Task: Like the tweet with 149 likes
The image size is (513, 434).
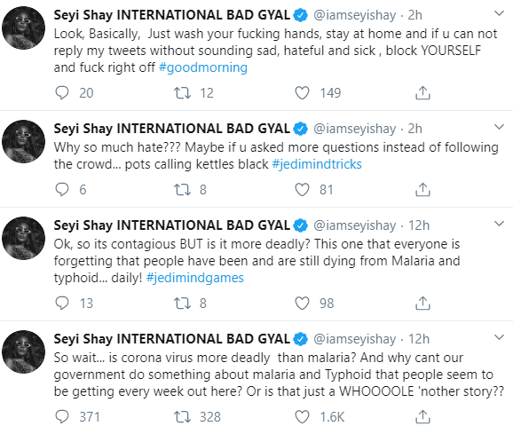Action: tap(302, 93)
